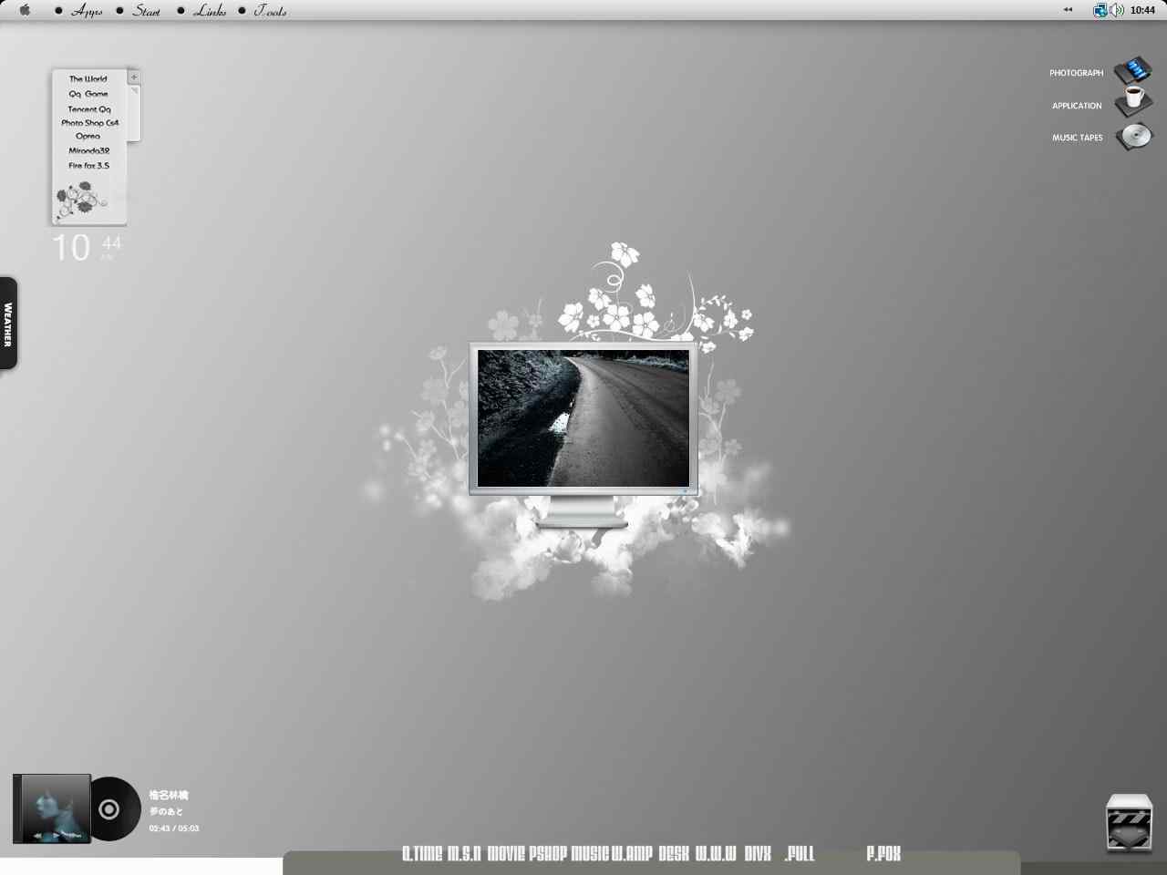Click the vinyl disc beside album cover
Screen dimensions: 1167x875
pos(116,808)
